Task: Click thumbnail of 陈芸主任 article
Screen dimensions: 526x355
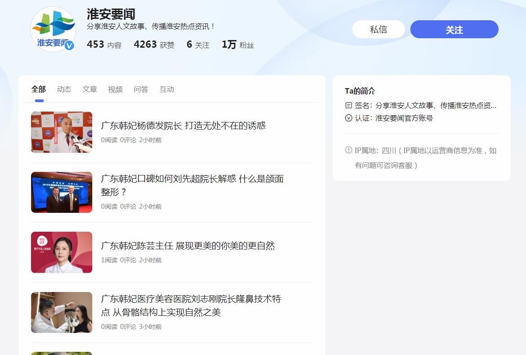Action: pyautogui.click(x=62, y=252)
